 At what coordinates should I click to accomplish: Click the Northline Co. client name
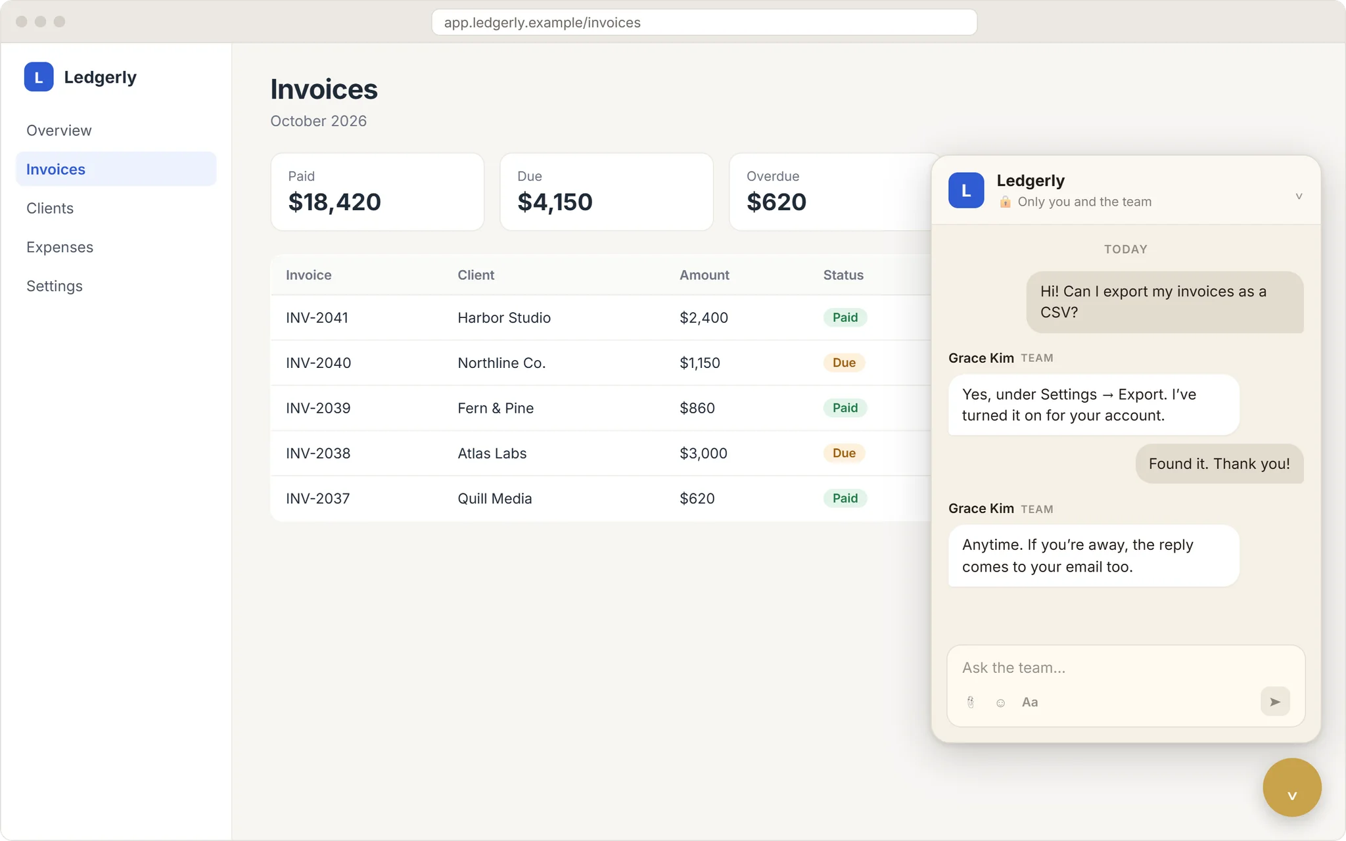point(501,363)
